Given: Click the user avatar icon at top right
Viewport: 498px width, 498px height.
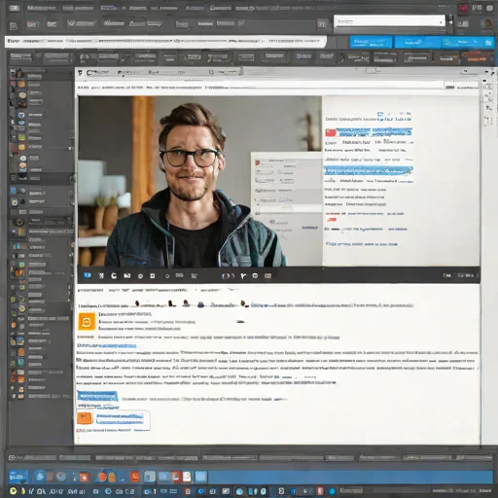Looking at the screenshot, I should pos(486,23).
